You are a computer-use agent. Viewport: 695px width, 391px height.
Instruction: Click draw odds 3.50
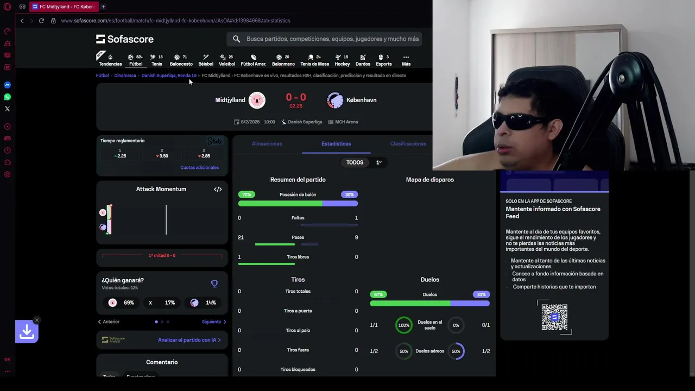point(162,154)
